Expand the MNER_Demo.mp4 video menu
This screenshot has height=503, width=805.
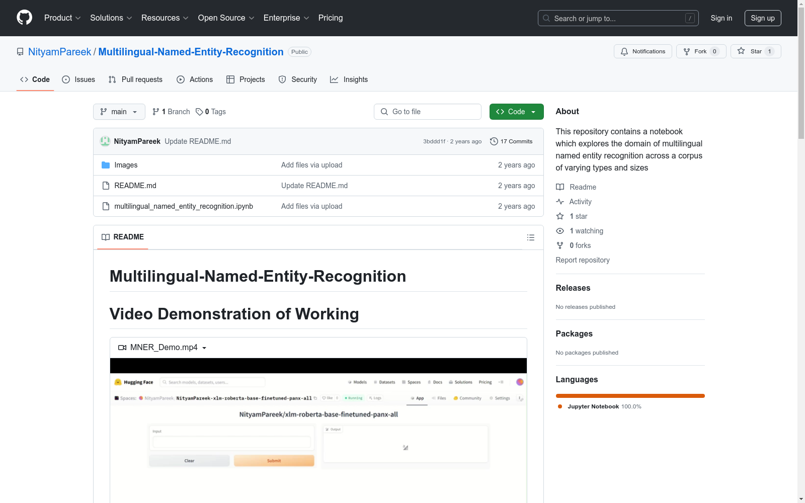coord(163,348)
